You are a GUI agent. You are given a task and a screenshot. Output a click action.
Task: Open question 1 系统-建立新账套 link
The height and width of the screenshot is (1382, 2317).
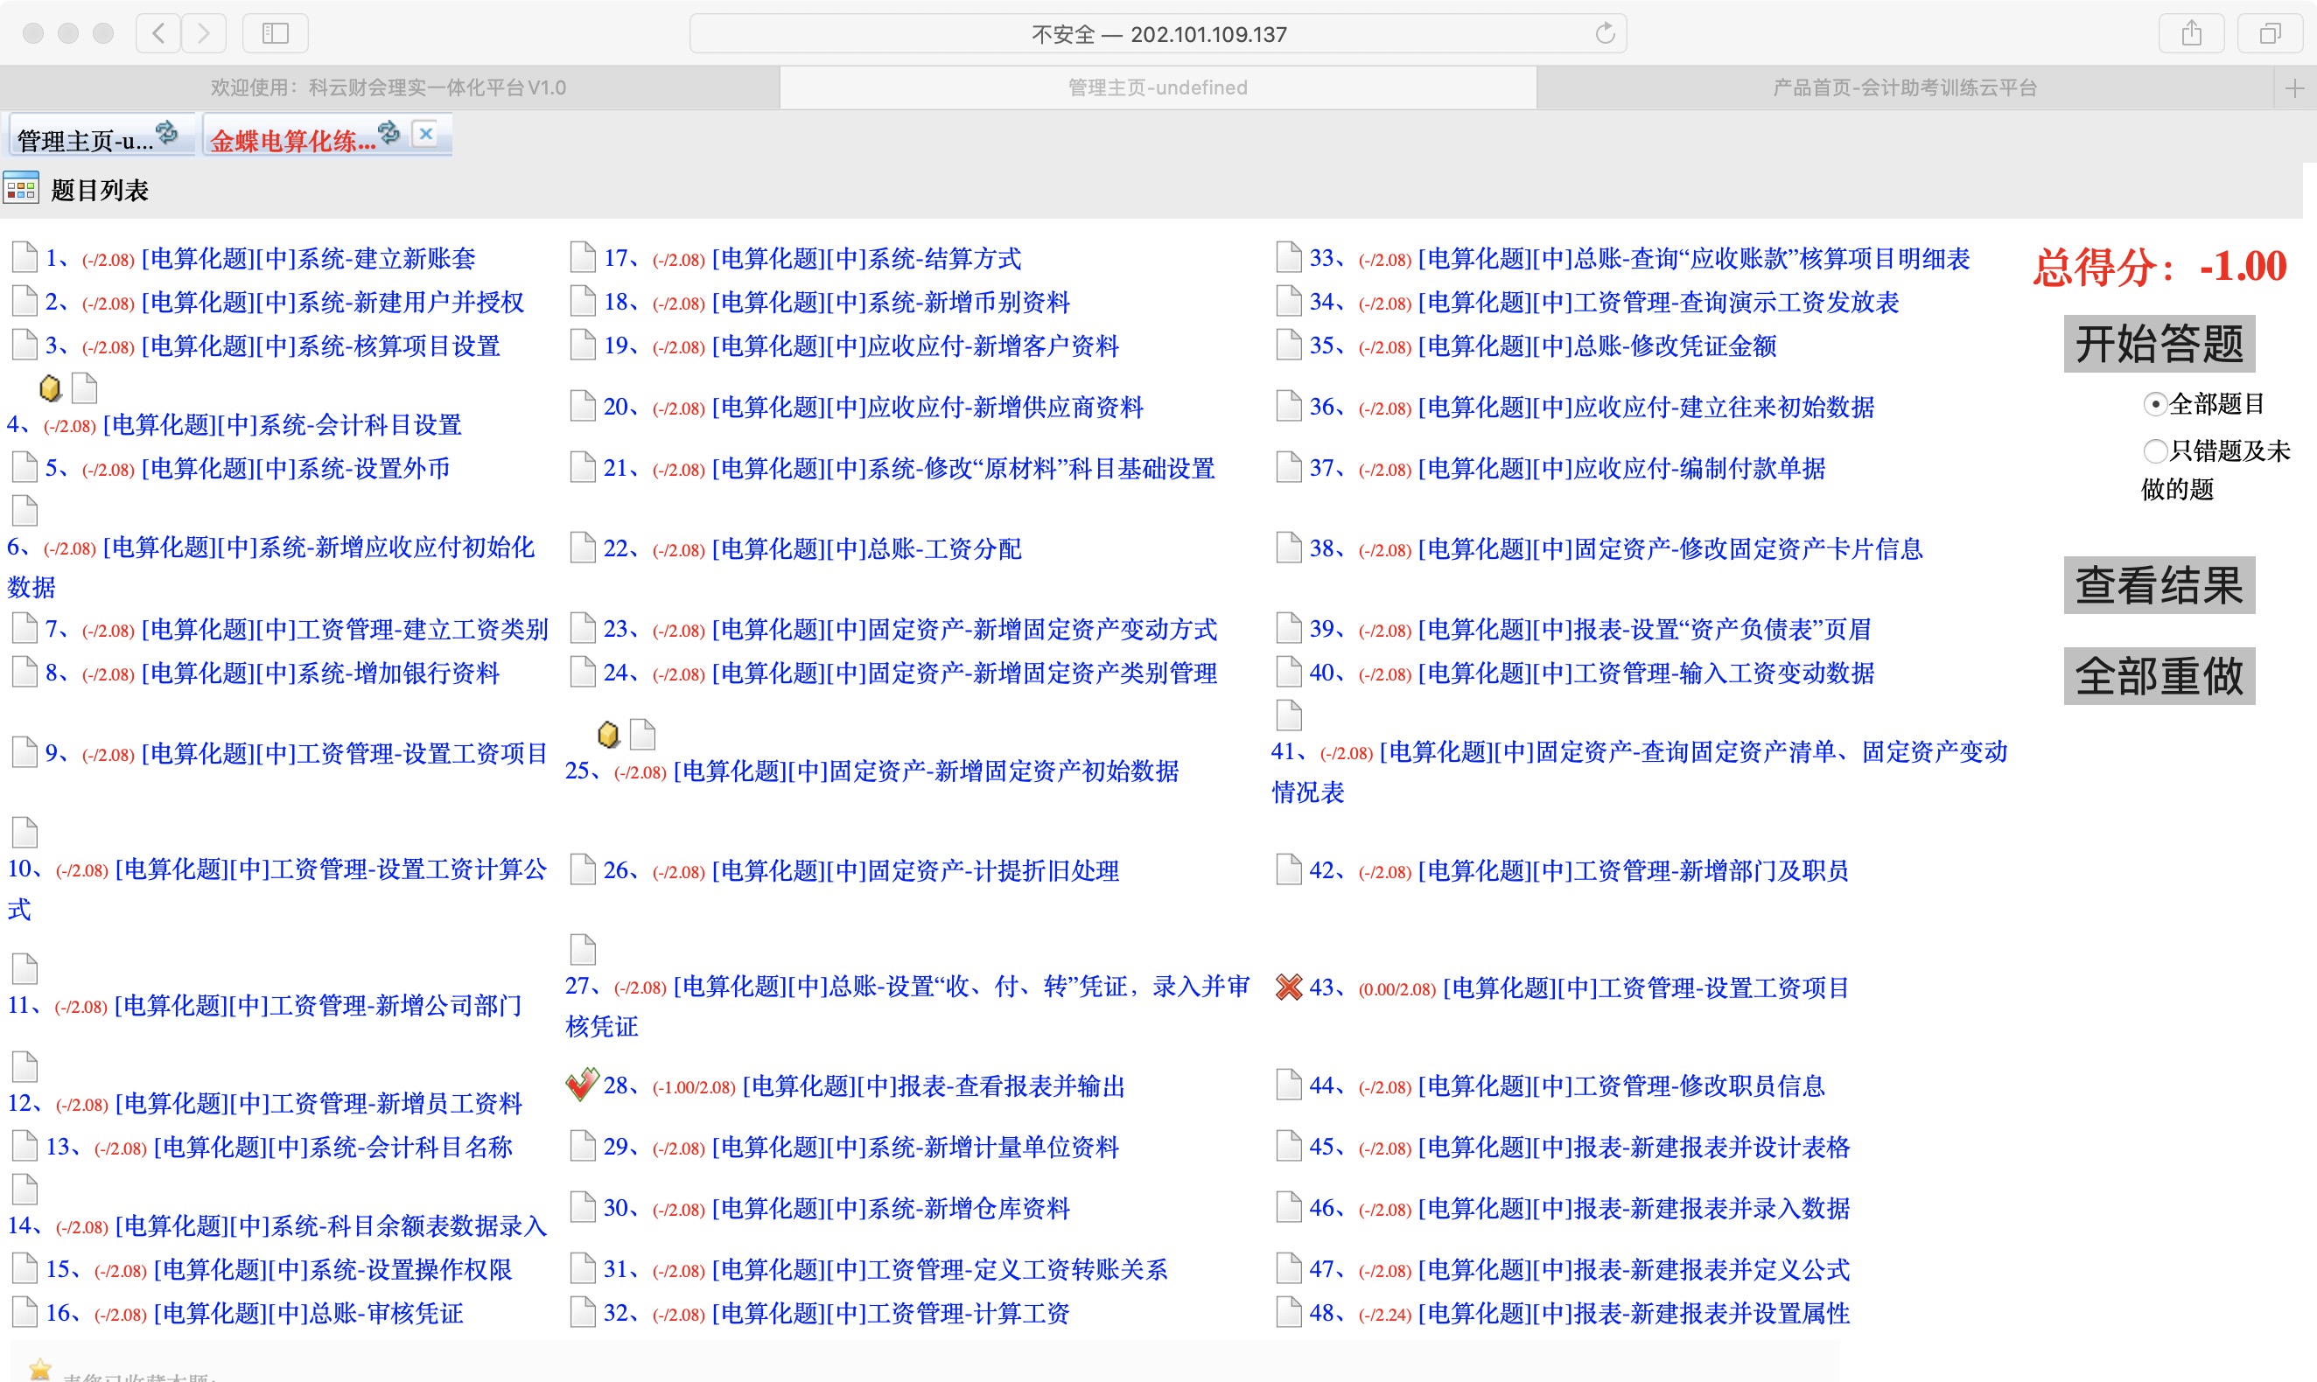(308, 259)
